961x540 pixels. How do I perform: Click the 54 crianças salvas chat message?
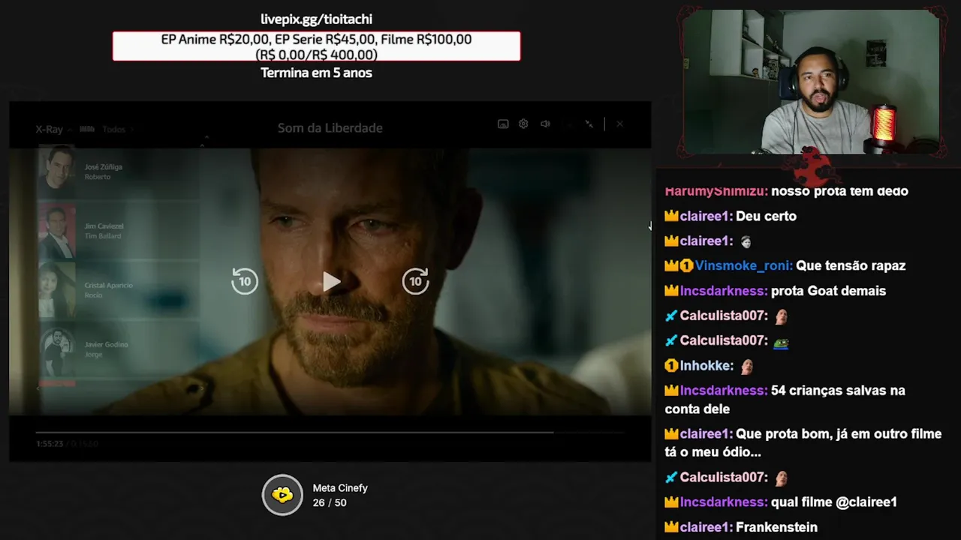785,400
